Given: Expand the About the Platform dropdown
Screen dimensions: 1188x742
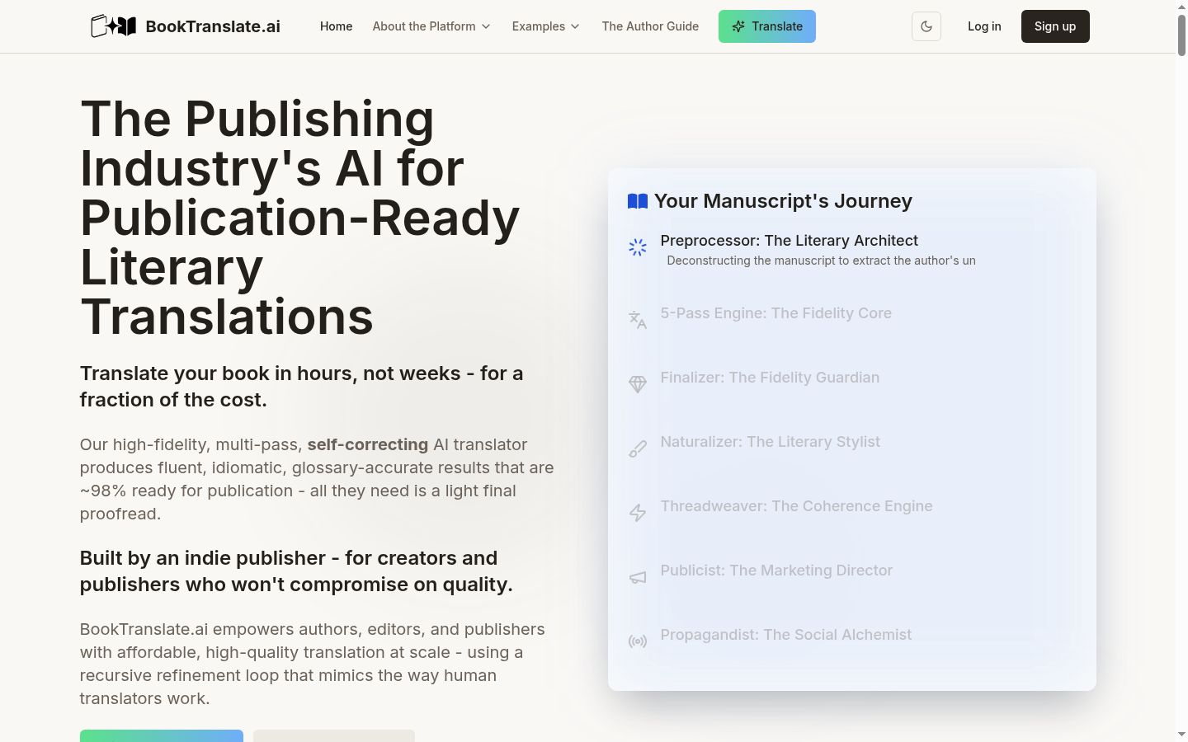Looking at the screenshot, I should click(x=431, y=26).
